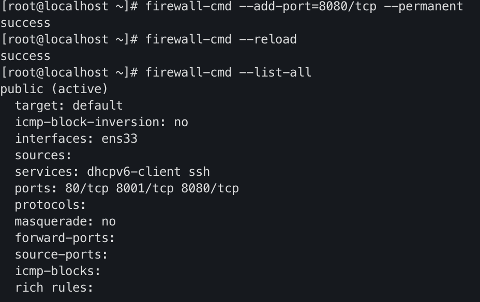Click the public (active) zone line

tap(54, 89)
